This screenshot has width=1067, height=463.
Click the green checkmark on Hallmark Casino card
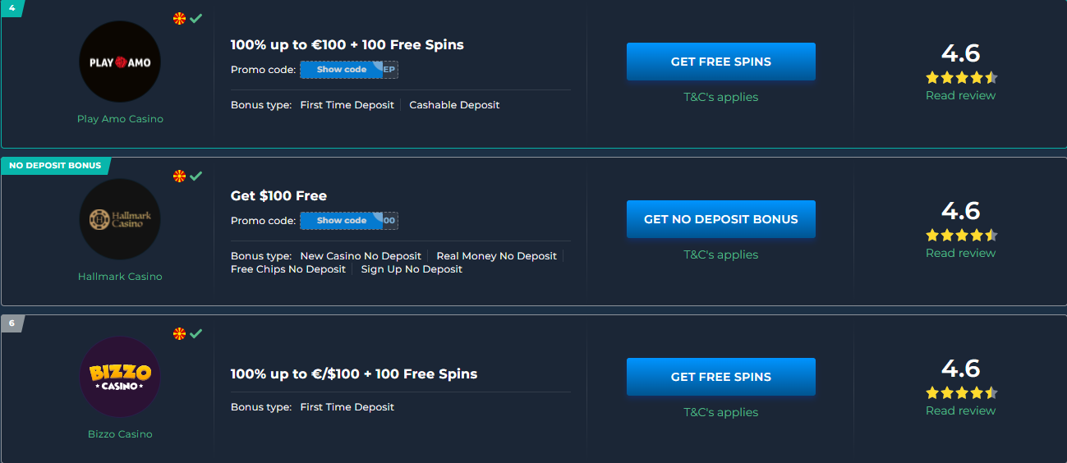point(195,176)
